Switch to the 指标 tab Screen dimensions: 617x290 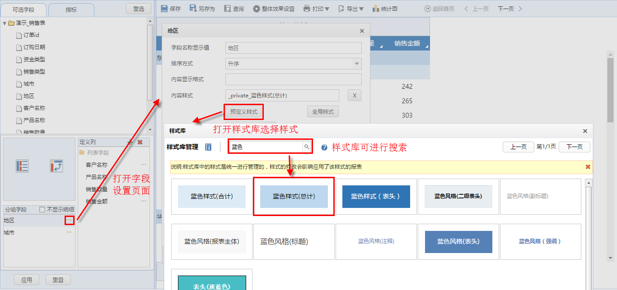click(x=71, y=9)
